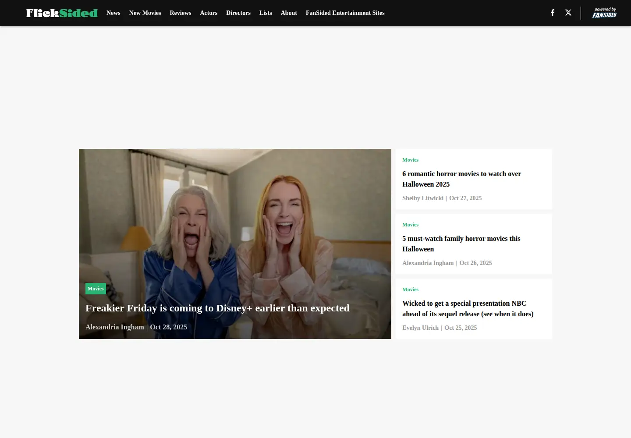Visit the About page
The height and width of the screenshot is (438, 631).
click(x=289, y=13)
